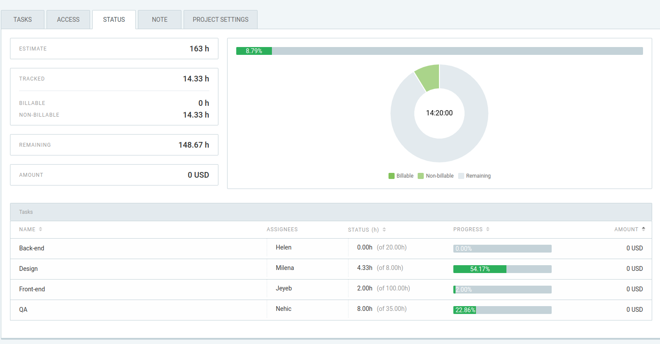Click the ASSIGNEES column header
The height and width of the screenshot is (344, 660).
(282, 229)
